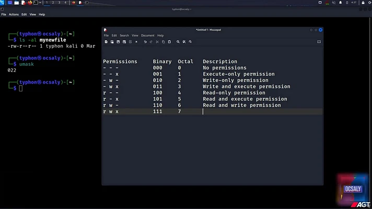Click the 'Description' column header text
The image size is (372, 209).
tap(220, 62)
